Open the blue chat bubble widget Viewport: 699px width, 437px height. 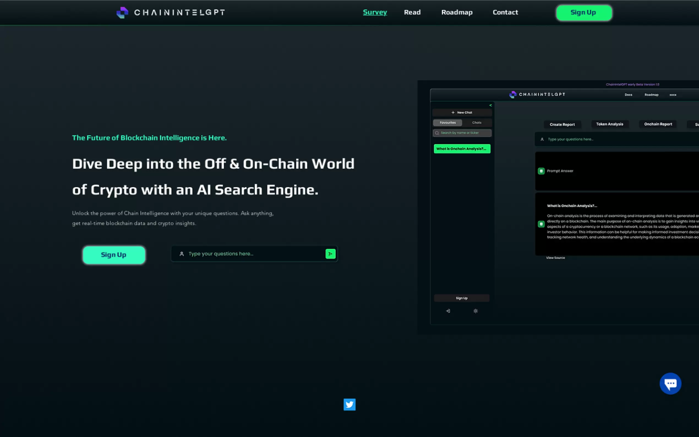[x=670, y=384]
